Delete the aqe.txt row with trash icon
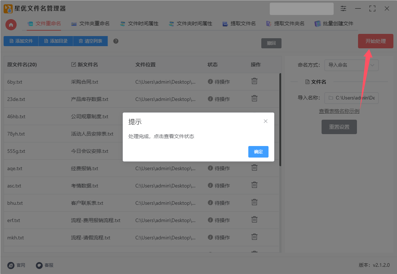 [254, 168]
